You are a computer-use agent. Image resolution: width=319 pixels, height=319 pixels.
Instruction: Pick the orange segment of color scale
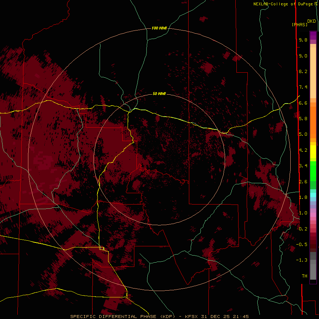(x=313, y=123)
